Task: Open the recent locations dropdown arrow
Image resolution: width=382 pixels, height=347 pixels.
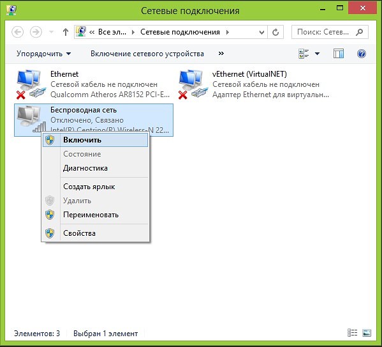Action: click(51, 32)
